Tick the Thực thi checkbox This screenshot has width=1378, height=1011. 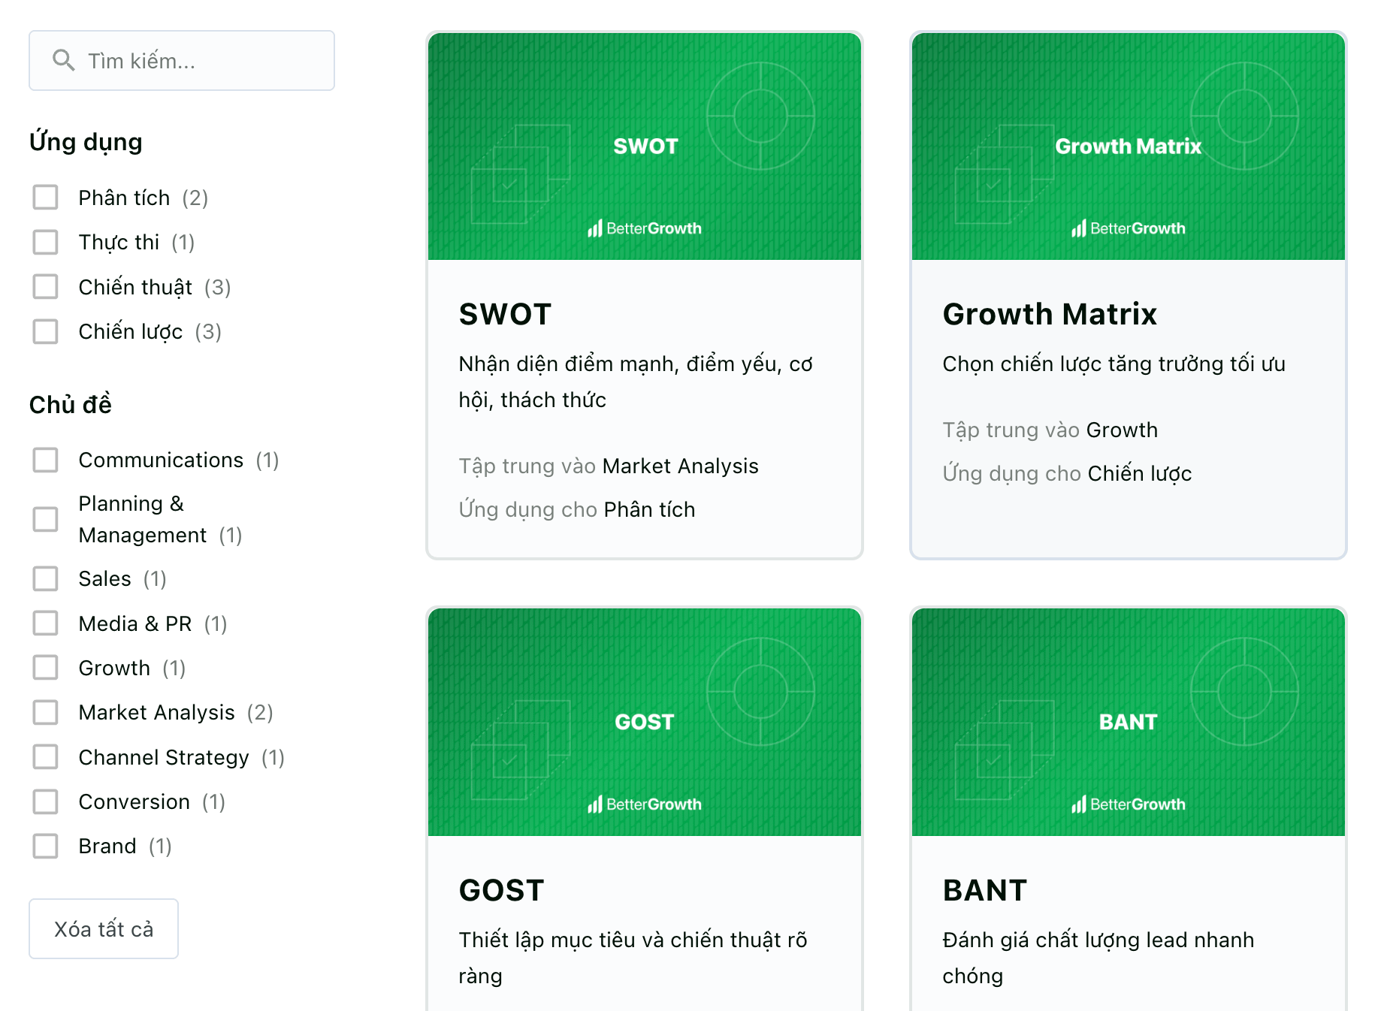click(46, 242)
